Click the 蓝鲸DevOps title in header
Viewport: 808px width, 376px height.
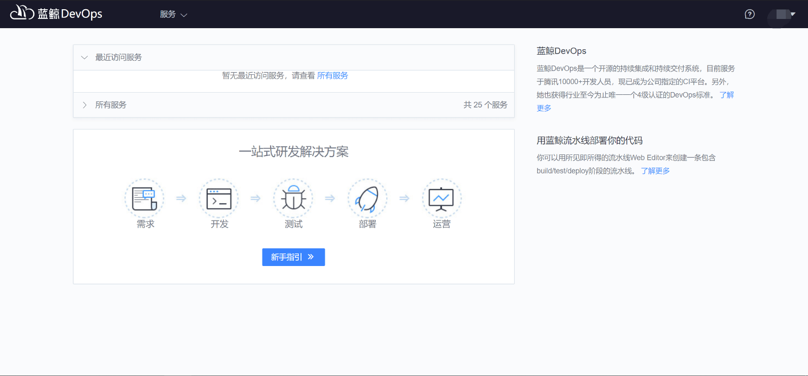(x=70, y=14)
